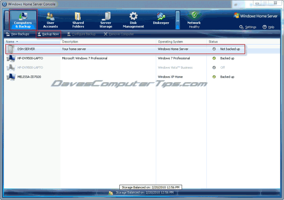Click the storage balance icon in the status bar

(x=111, y=193)
